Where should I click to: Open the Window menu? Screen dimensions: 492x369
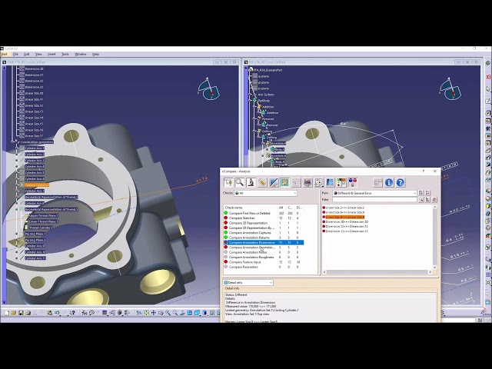(x=81, y=54)
